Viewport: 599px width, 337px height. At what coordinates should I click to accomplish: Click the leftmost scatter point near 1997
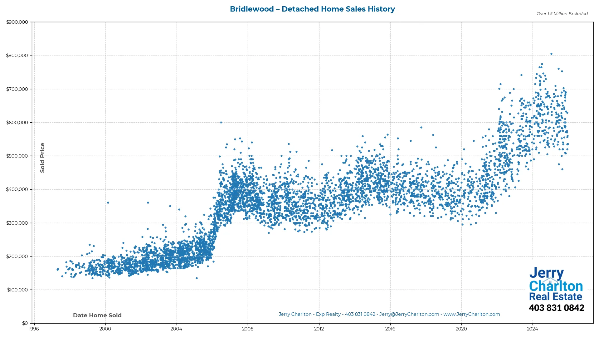(57, 269)
